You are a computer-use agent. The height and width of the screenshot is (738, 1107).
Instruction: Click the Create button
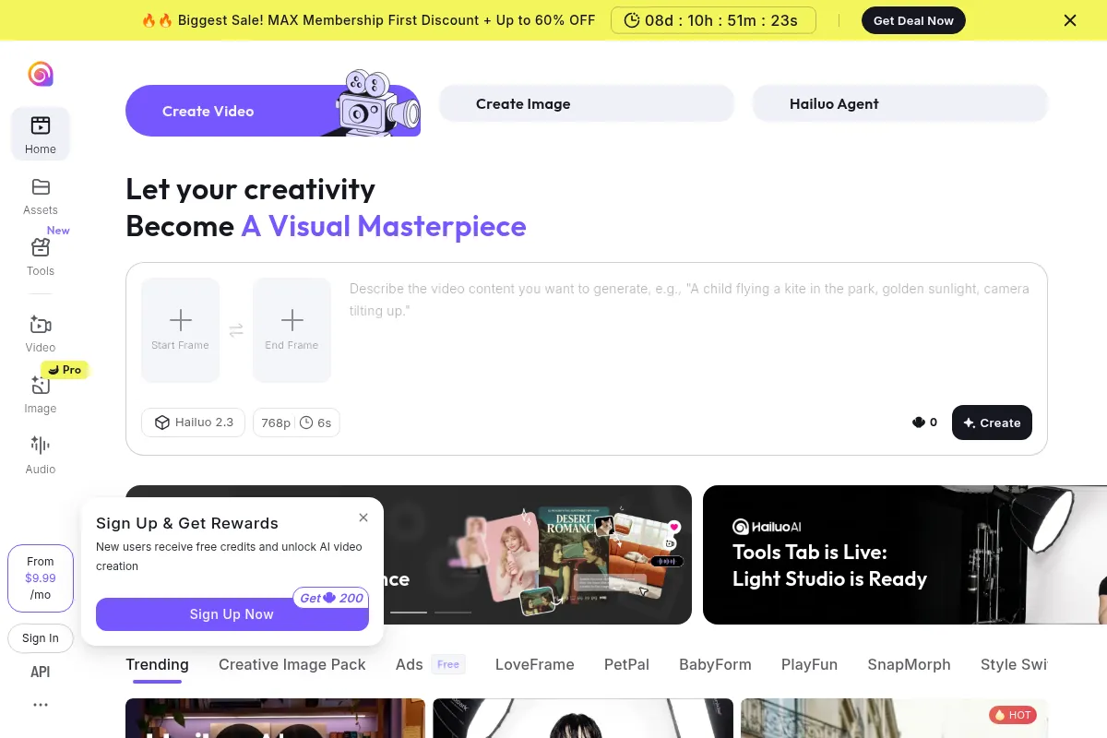click(992, 423)
